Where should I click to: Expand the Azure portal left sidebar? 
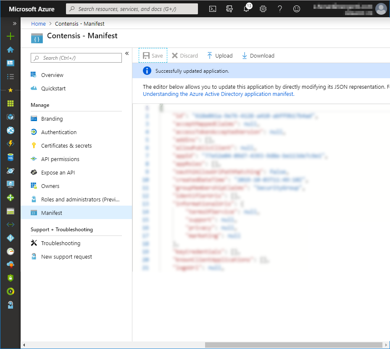point(14,24)
